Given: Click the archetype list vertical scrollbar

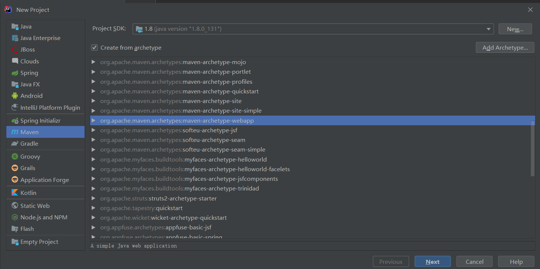Looking at the screenshot, I should 533,148.
